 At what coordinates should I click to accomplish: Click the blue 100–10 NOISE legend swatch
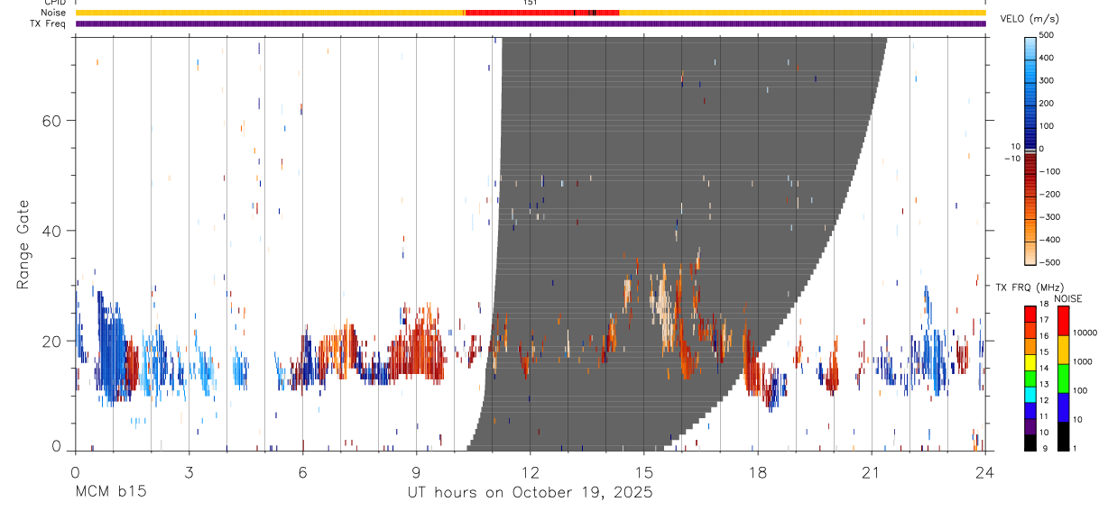1063,406
